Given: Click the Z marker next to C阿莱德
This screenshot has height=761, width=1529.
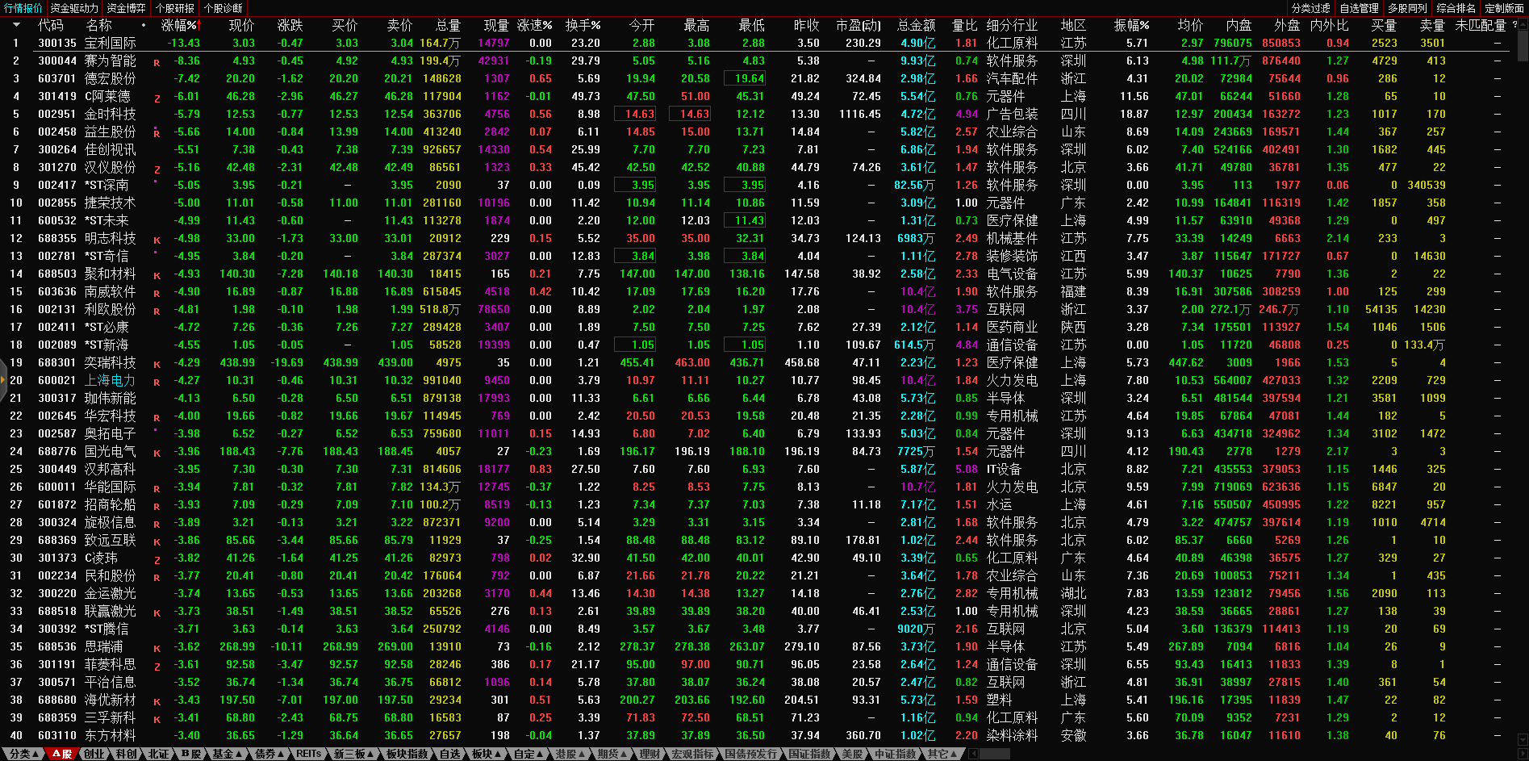Looking at the screenshot, I should pos(157,98).
